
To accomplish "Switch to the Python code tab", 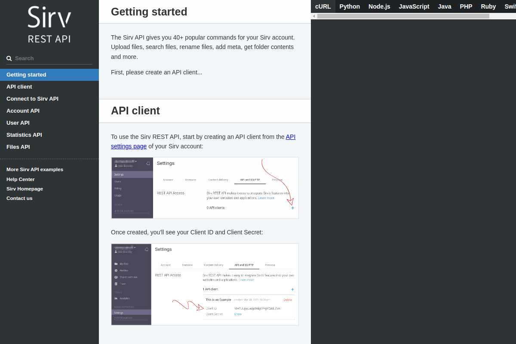I will [x=350, y=6].
